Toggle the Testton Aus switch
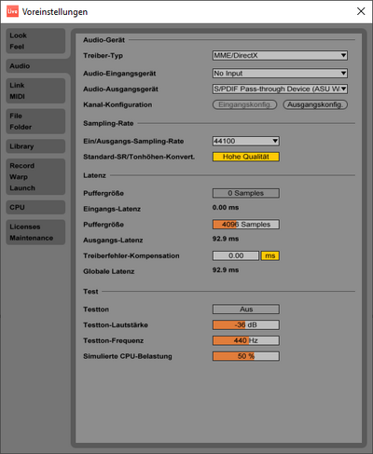This screenshot has width=373, height=454. 246,310
